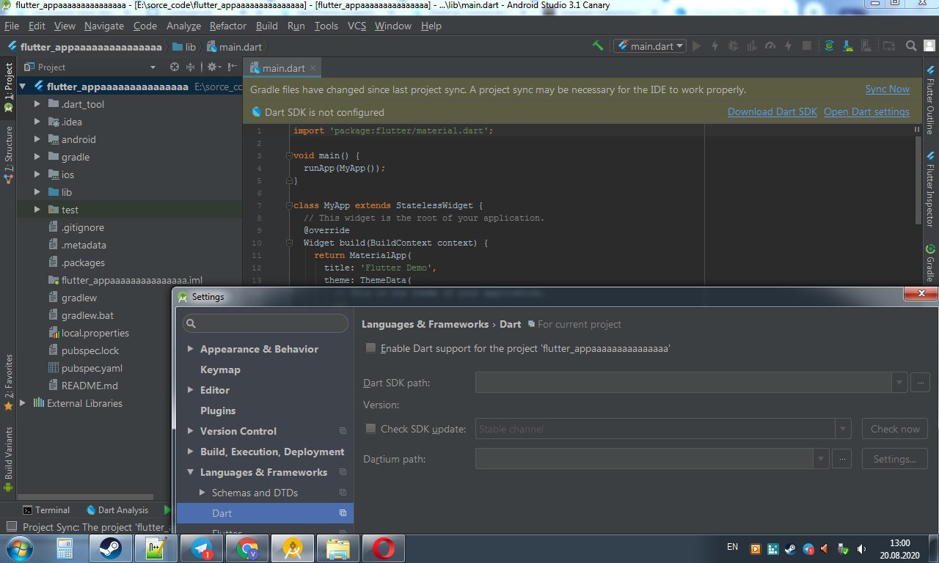Select Plugins in Settings sidebar
Image resolution: width=939 pixels, height=563 pixels.
[218, 411]
